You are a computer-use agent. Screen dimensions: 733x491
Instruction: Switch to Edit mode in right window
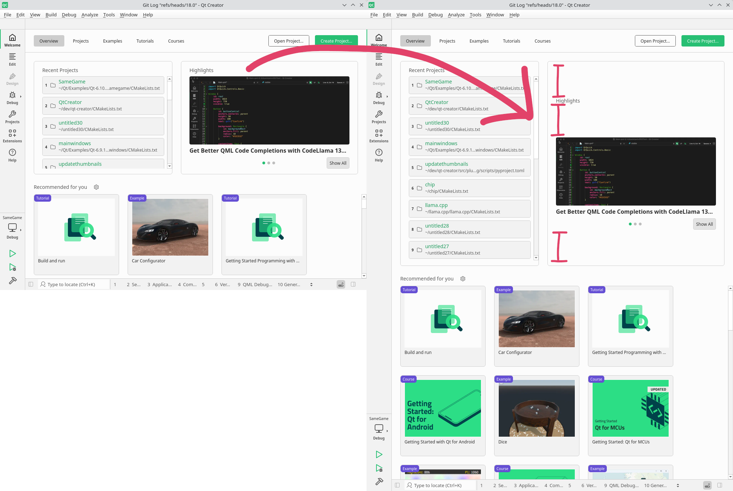click(379, 59)
